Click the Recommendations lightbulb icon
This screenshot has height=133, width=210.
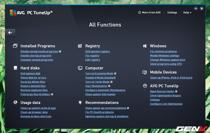80,102
